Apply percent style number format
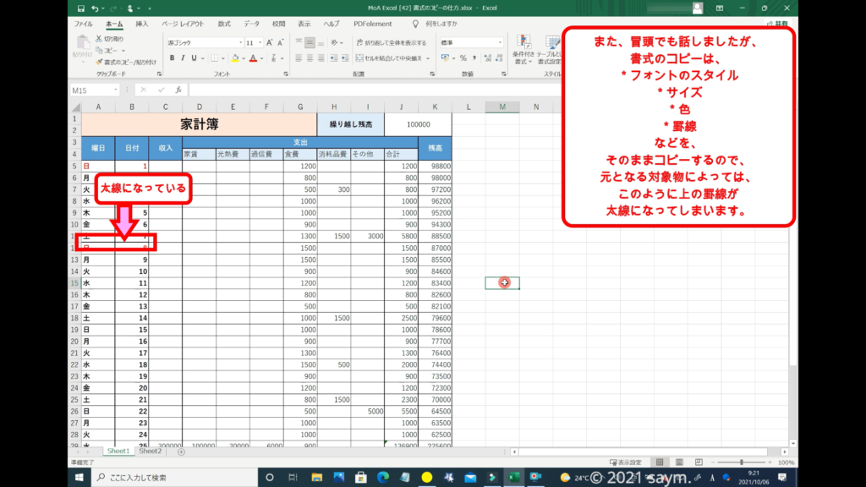 pyautogui.click(x=463, y=58)
